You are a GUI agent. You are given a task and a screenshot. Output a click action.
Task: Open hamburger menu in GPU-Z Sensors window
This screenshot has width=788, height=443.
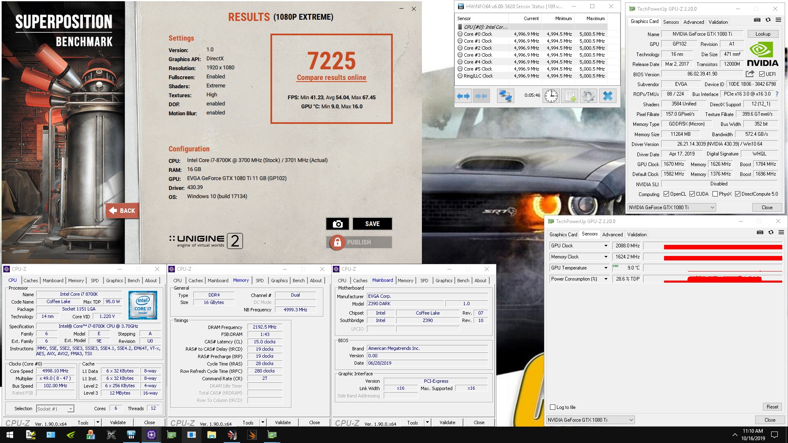point(781,232)
